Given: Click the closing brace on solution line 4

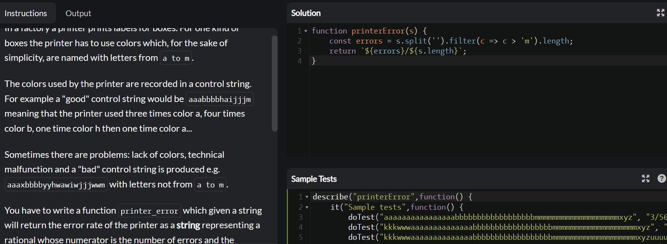Looking at the screenshot, I should [x=314, y=61].
